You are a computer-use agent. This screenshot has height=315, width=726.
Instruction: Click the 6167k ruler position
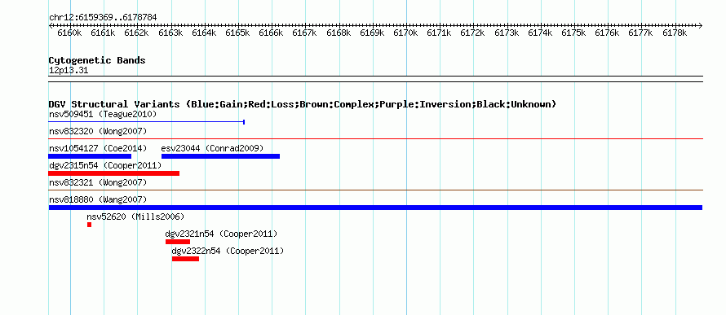(305, 33)
